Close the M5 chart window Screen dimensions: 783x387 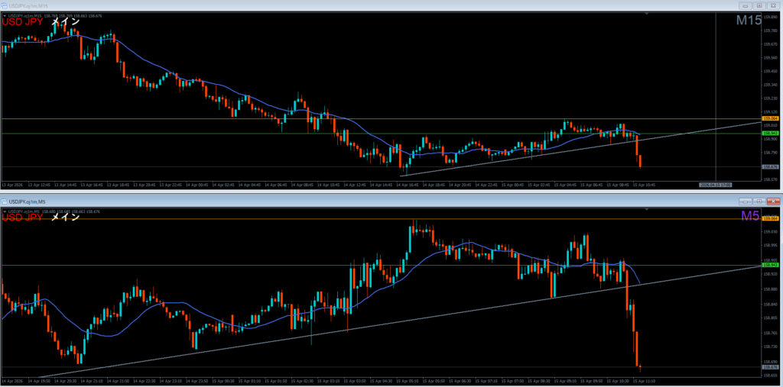773,201
